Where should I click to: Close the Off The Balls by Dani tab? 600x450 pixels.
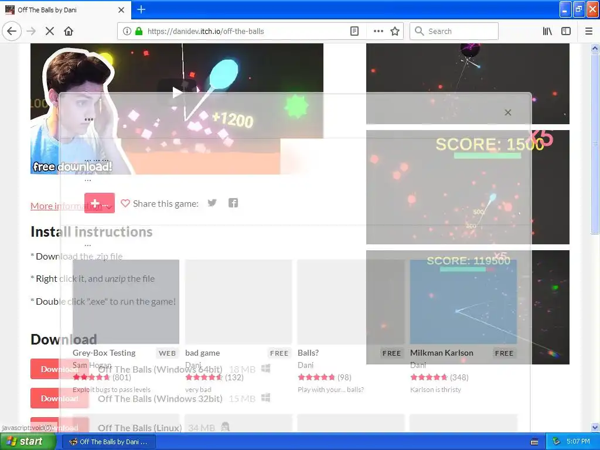pos(121,10)
